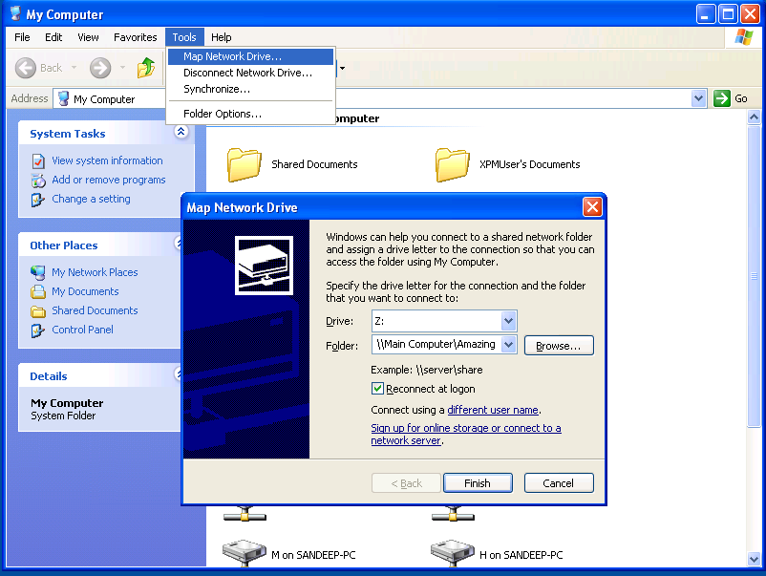This screenshot has width=766, height=576.
Task: Choose Map Network Drive menu entry
Action: (x=250, y=56)
